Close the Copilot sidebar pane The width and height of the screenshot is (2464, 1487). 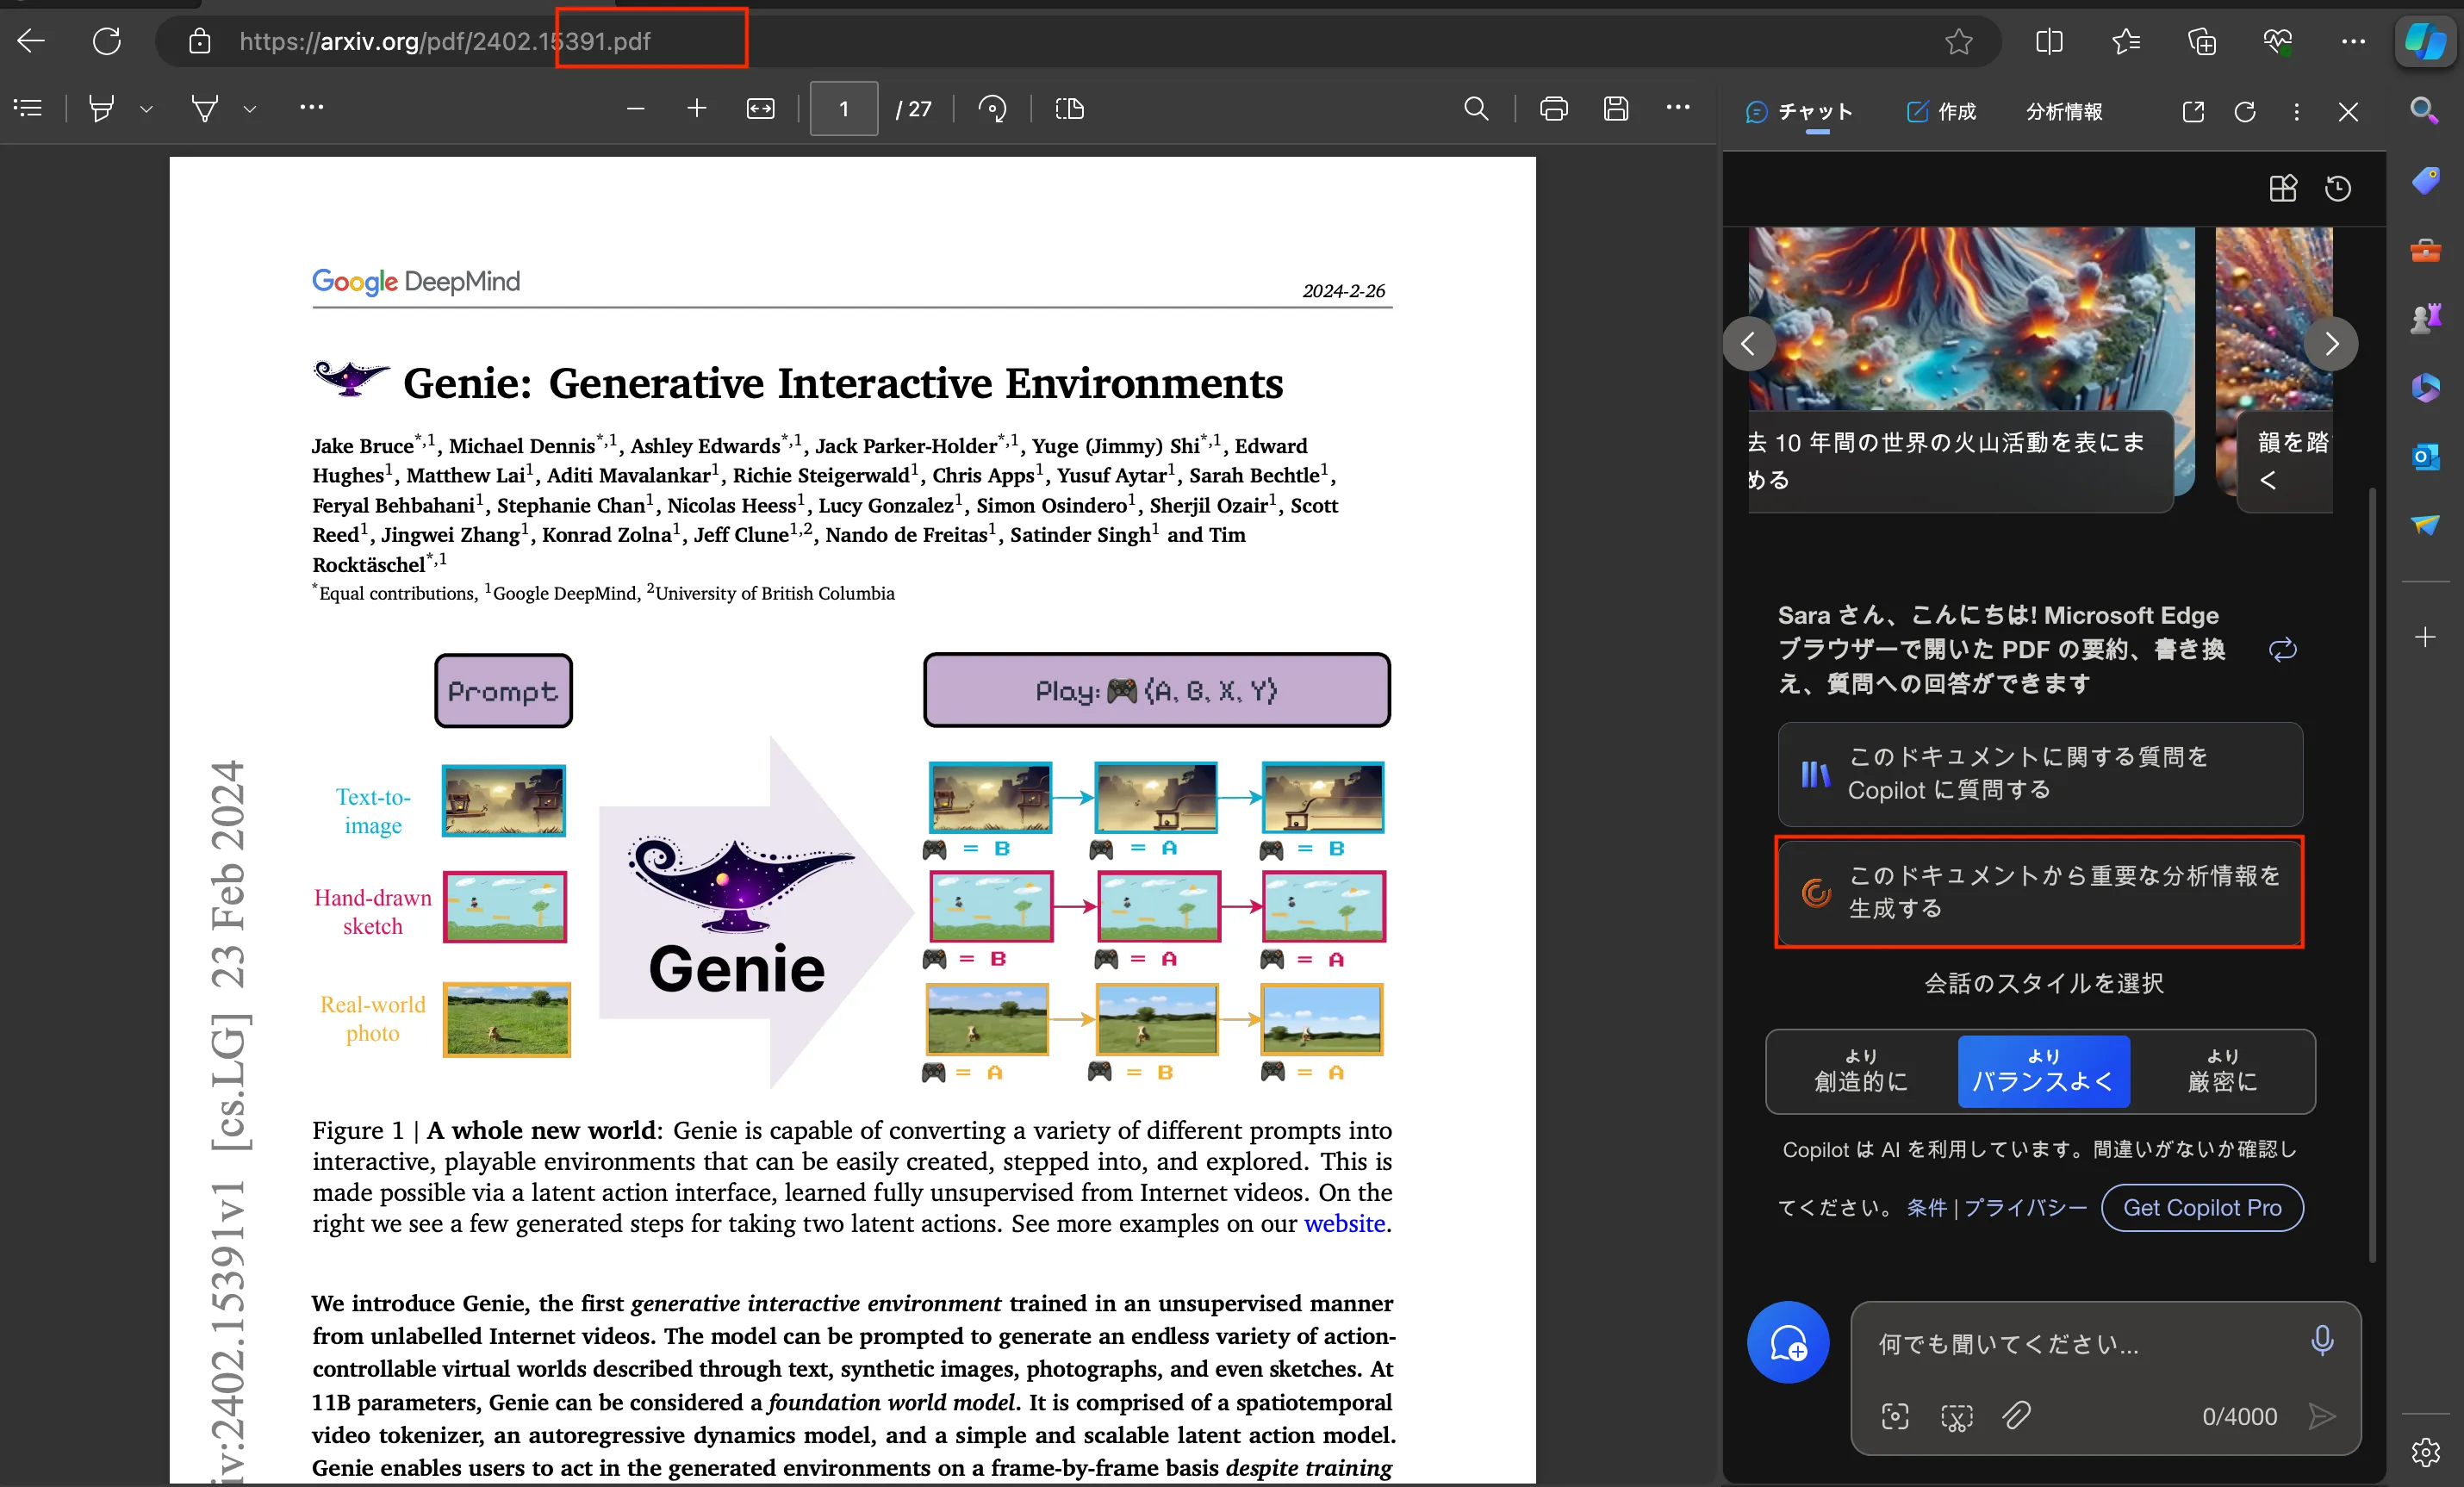point(2349,111)
